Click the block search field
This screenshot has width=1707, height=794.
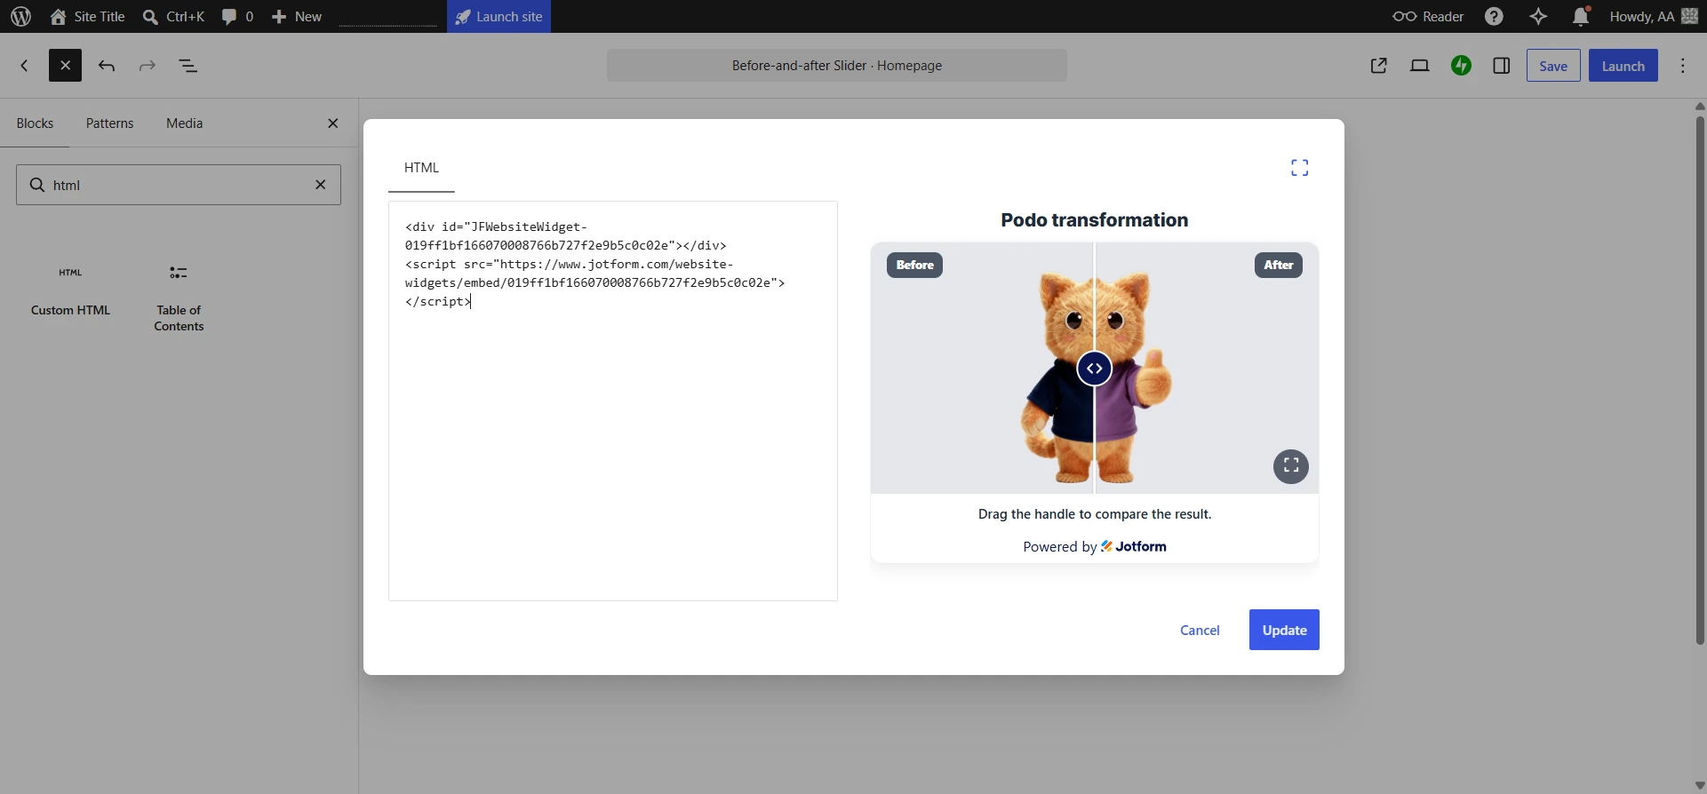178,185
